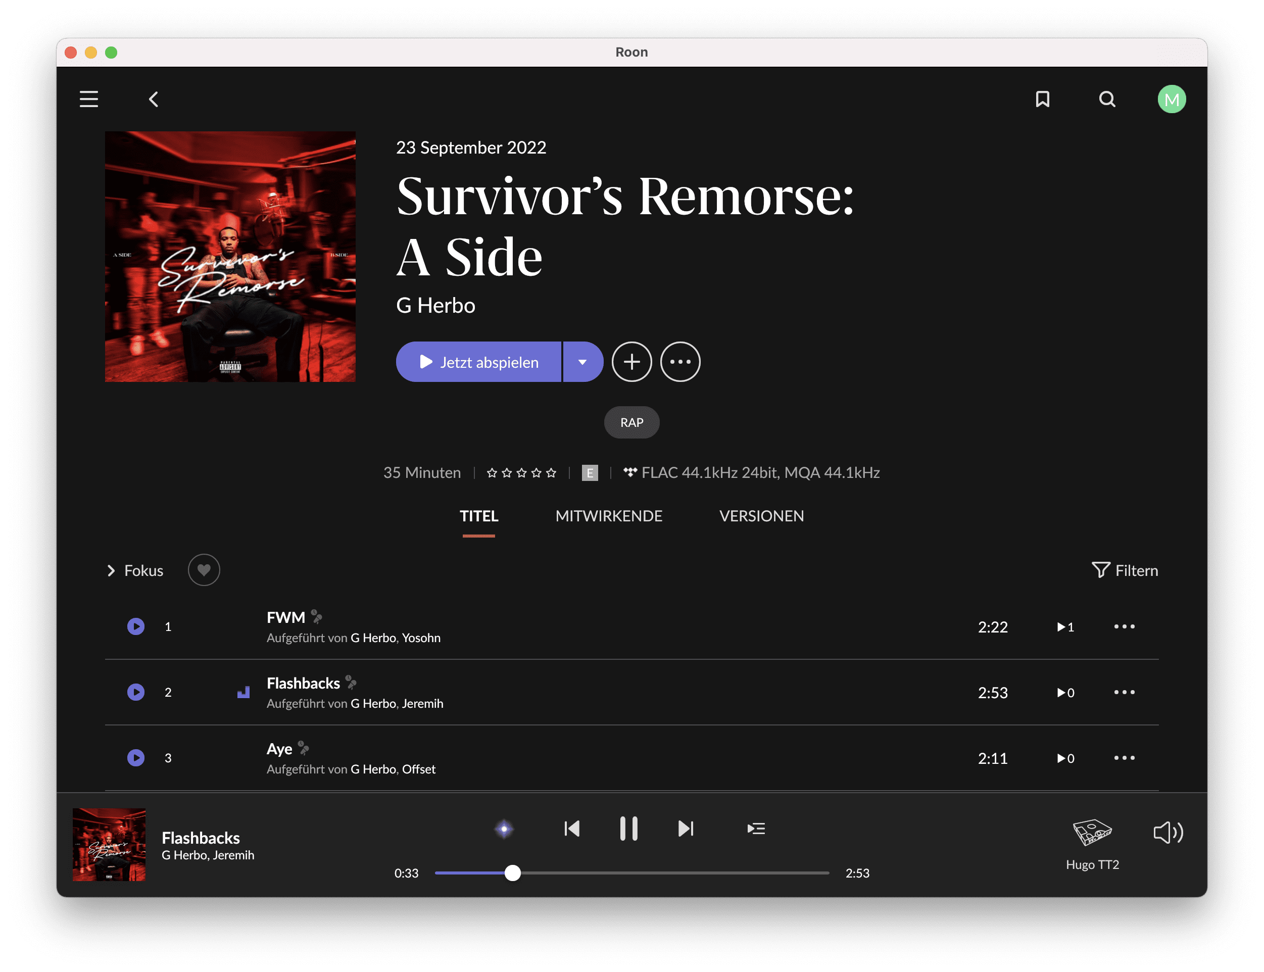This screenshot has height=972, width=1264.
Task: Open the Hugo TT2 audio zone icon
Action: coord(1092,833)
